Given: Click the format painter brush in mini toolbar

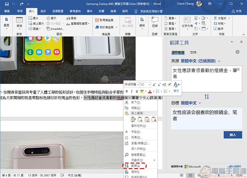Looking at the screenshot, I should tap(169, 85).
